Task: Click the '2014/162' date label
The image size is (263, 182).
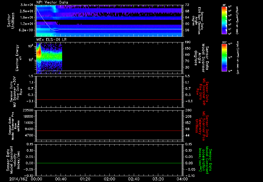Action: (18, 179)
